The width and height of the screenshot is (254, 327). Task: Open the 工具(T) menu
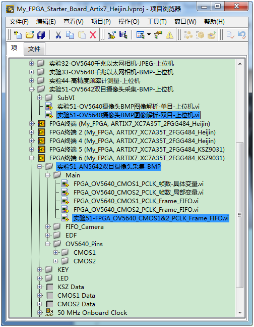coord(157,22)
